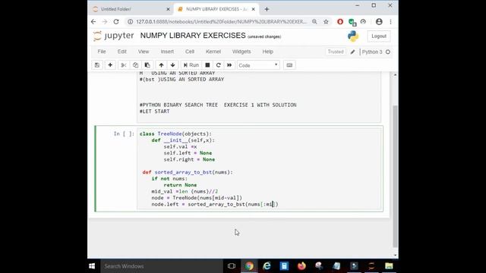Open File Explorer from the taskbar

click(x=389, y=266)
